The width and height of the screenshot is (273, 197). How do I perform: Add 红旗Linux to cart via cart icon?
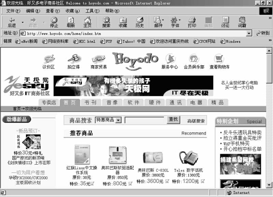pos(92,183)
